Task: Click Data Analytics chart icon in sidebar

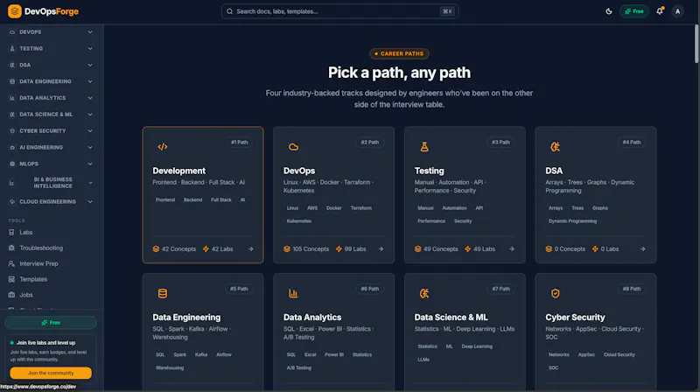Action: click(x=12, y=98)
